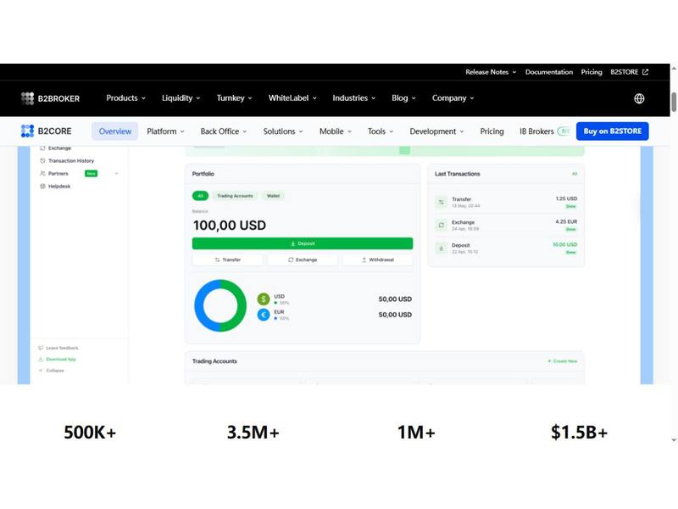Open top bar Pricing link
The height and width of the screenshot is (509, 678).
coord(591,72)
